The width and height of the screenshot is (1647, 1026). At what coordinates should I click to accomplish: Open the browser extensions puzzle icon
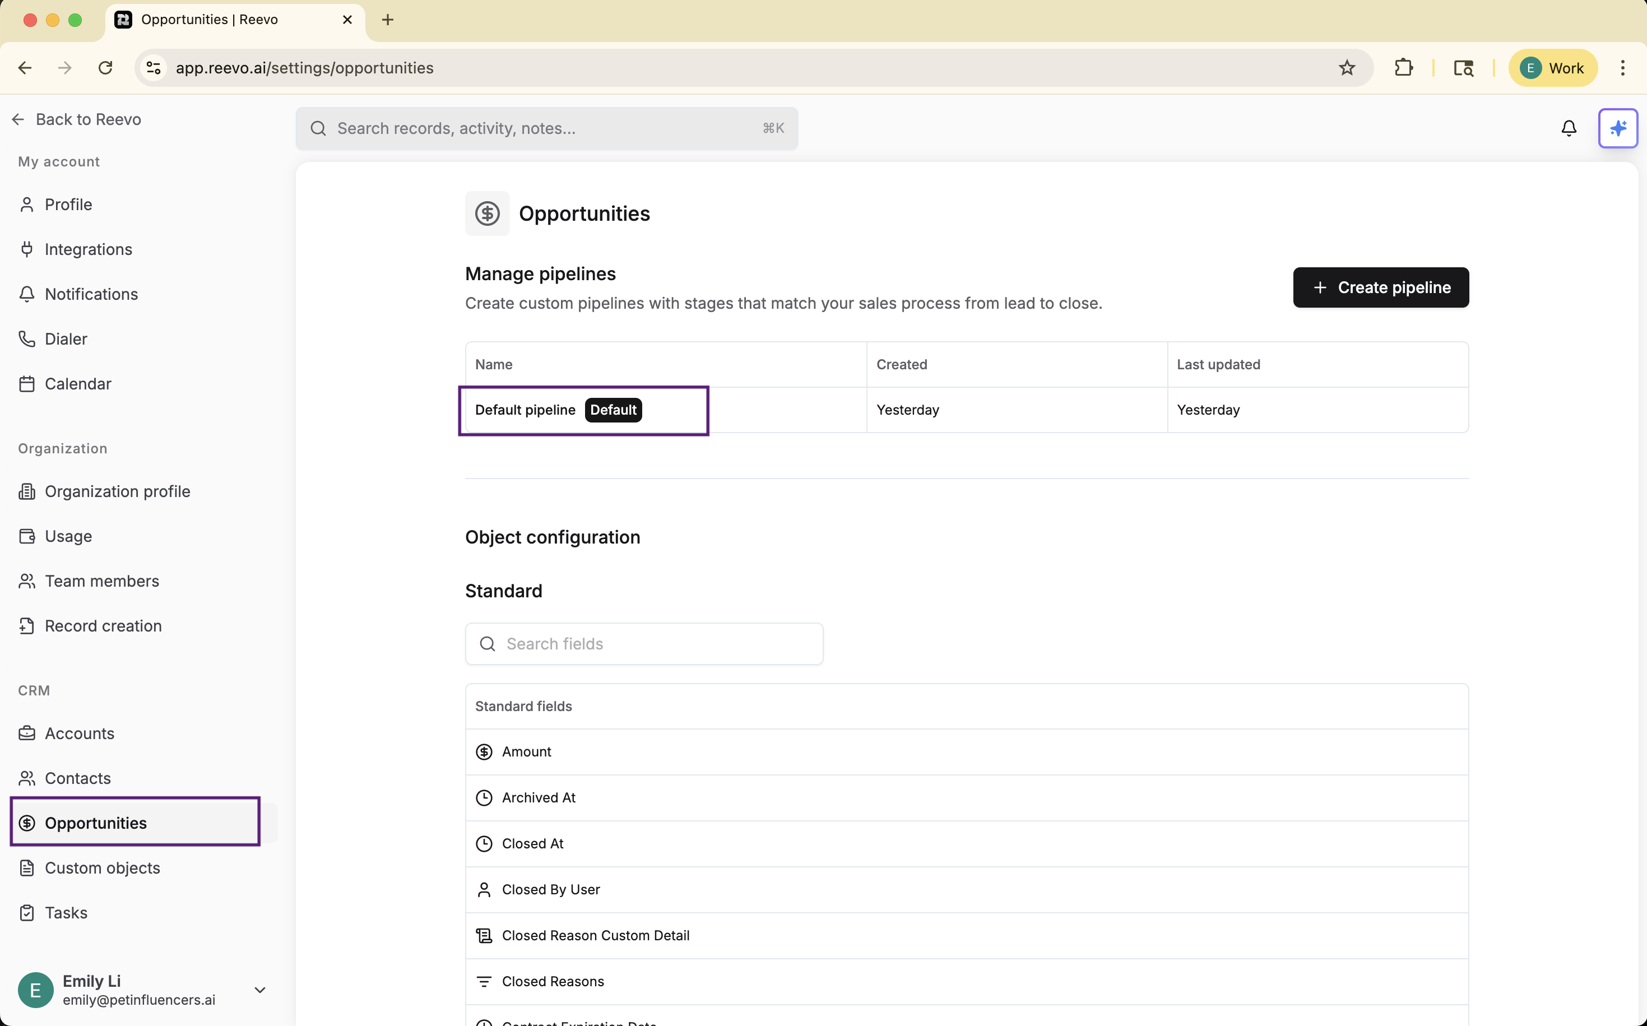click(x=1403, y=68)
